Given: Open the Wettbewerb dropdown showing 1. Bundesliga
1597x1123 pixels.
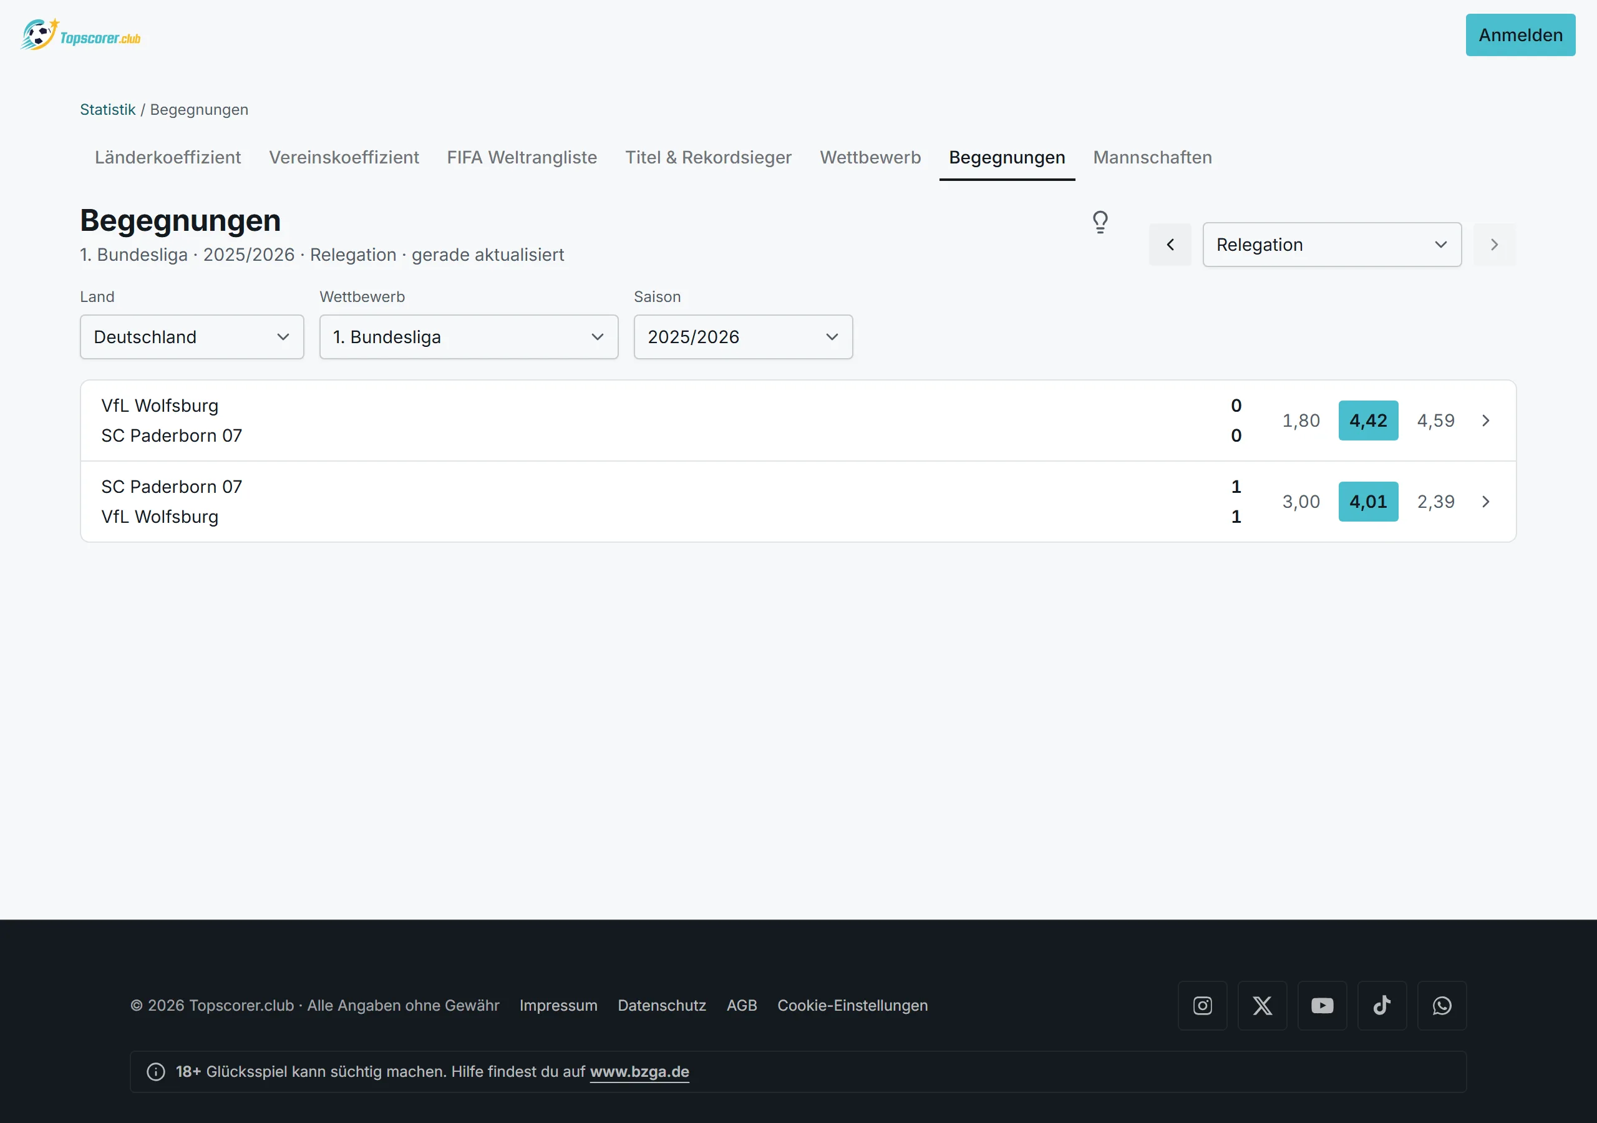Looking at the screenshot, I should [x=468, y=337].
